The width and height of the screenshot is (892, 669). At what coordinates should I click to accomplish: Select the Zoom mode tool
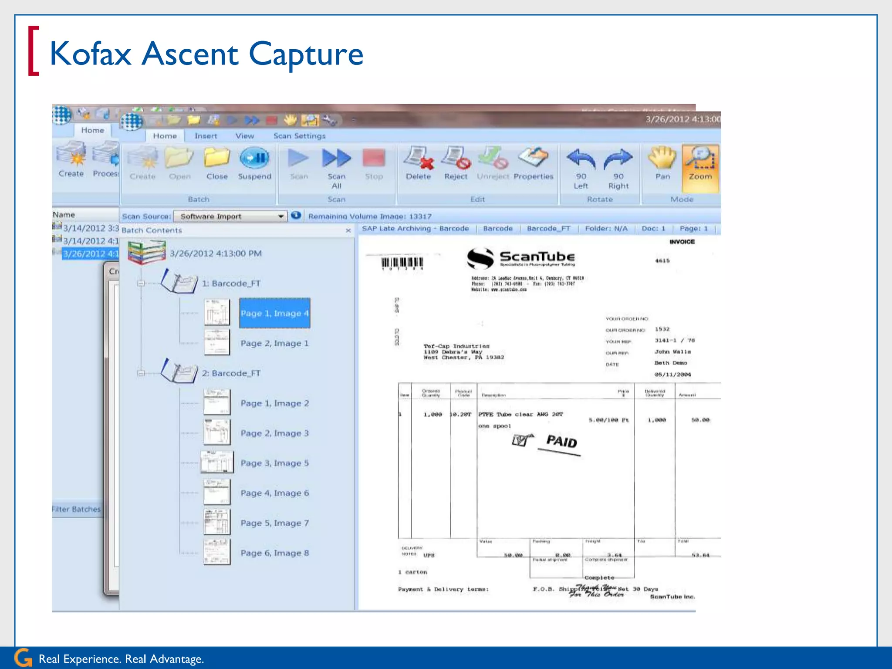click(x=700, y=168)
